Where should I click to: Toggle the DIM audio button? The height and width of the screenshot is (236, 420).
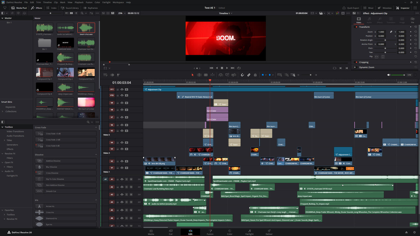point(409,75)
